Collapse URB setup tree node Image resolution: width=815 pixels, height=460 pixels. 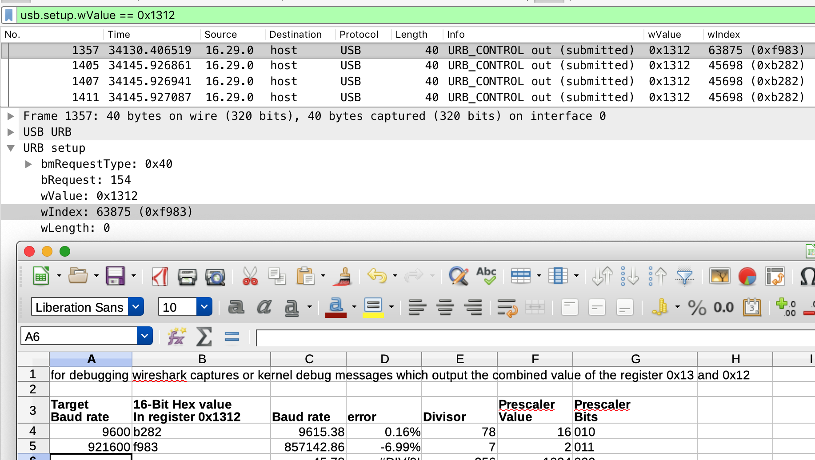11,148
